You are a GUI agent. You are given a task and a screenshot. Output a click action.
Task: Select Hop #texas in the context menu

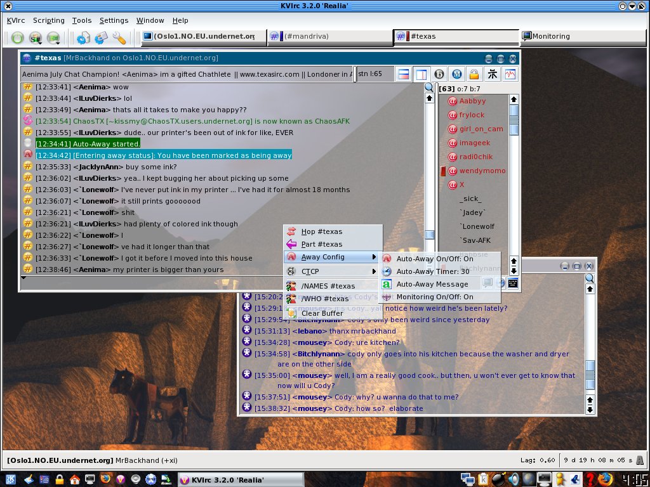click(x=333, y=231)
